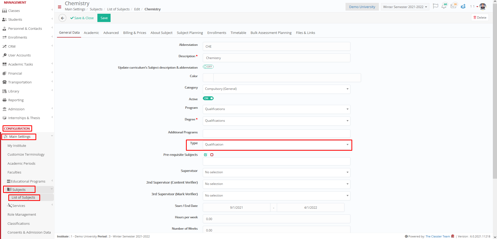Open the user avatar profile picture
The height and width of the screenshot is (239, 497).
(x=483, y=6)
